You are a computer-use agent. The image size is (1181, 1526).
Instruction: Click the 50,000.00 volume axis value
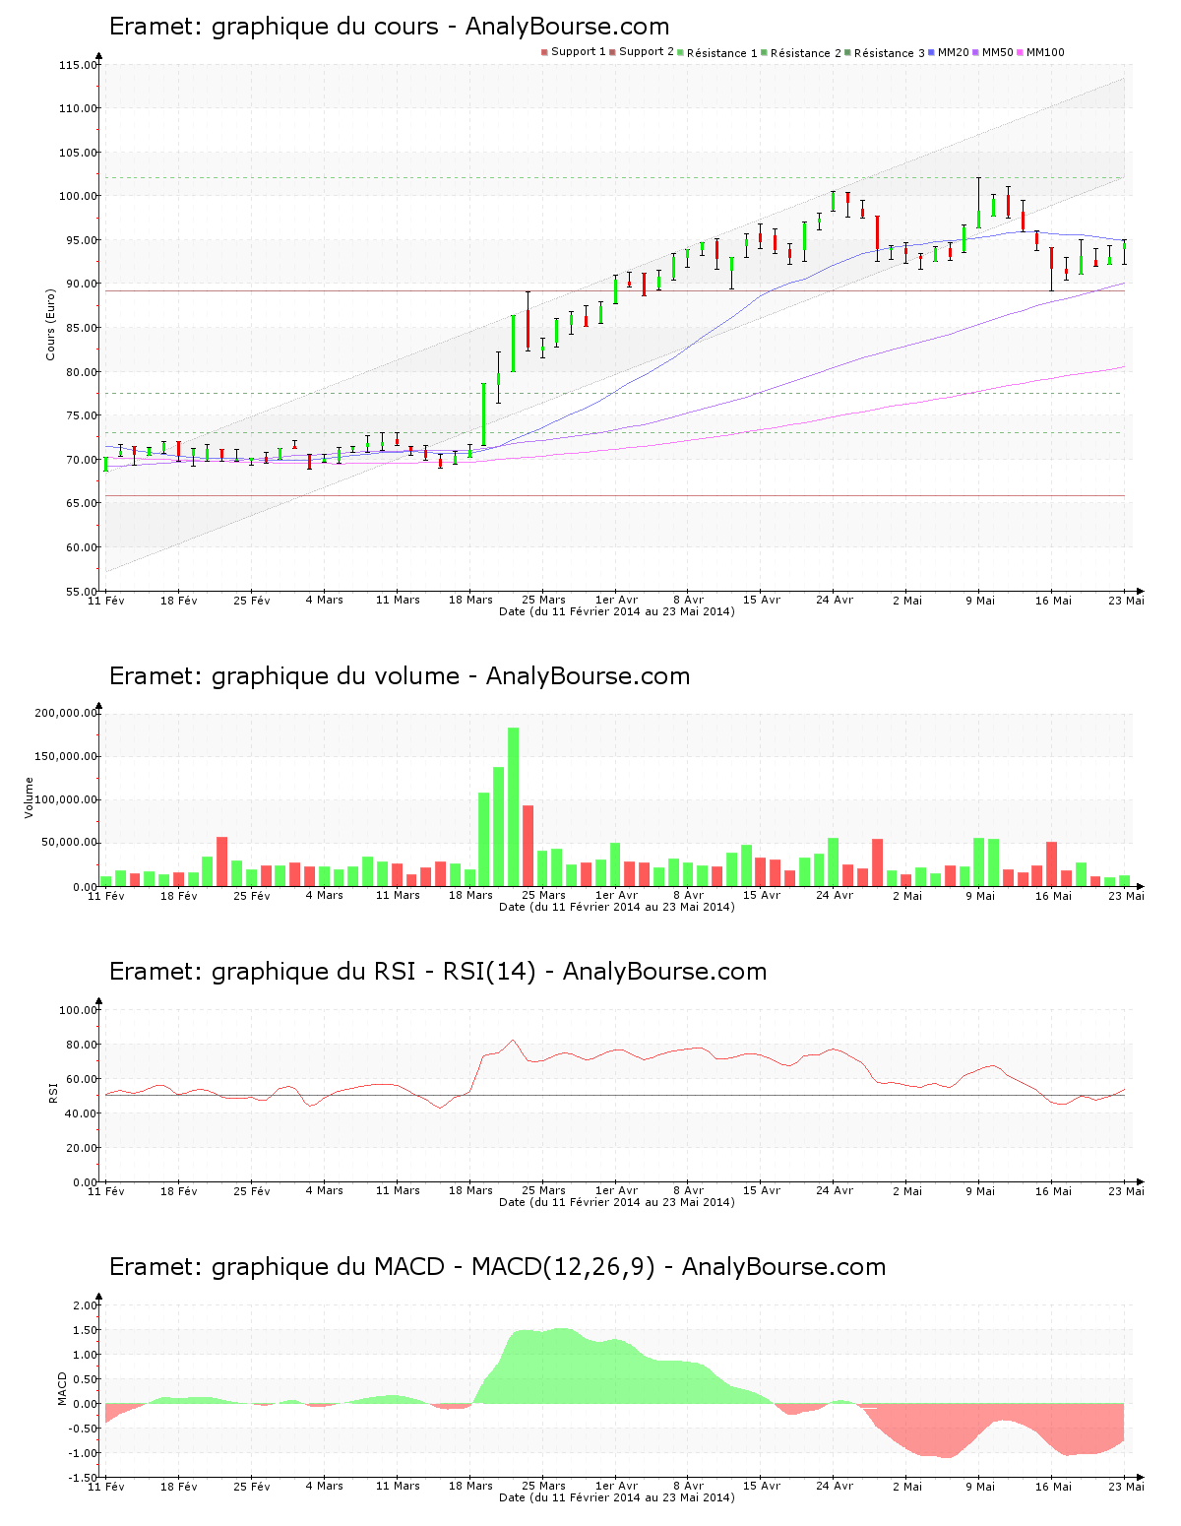click(x=69, y=843)
